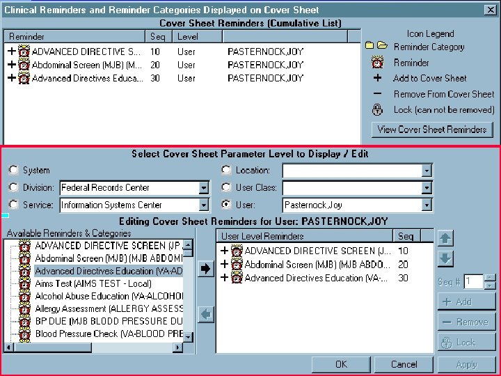Click horizontal scrollbar right arrow in available reminders
The height and width of the screenshot is (376, 501).
point(177,347)
